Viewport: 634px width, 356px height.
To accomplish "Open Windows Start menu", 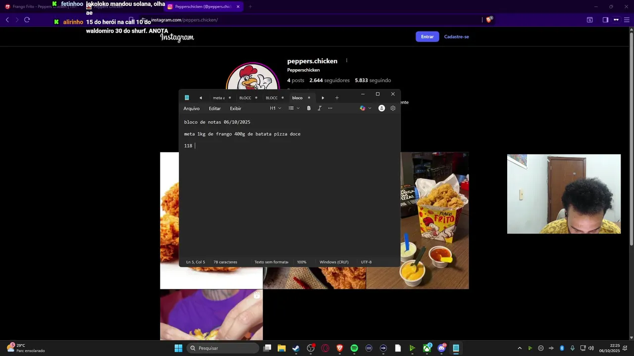I will pos(178,348).
